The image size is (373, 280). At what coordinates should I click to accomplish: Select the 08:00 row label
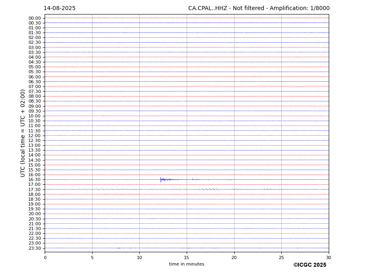35,97
